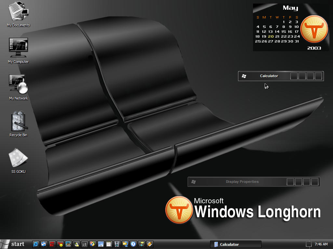Click the grey list panel quick launch icon

pyautogui.click(x=84, y=244)
